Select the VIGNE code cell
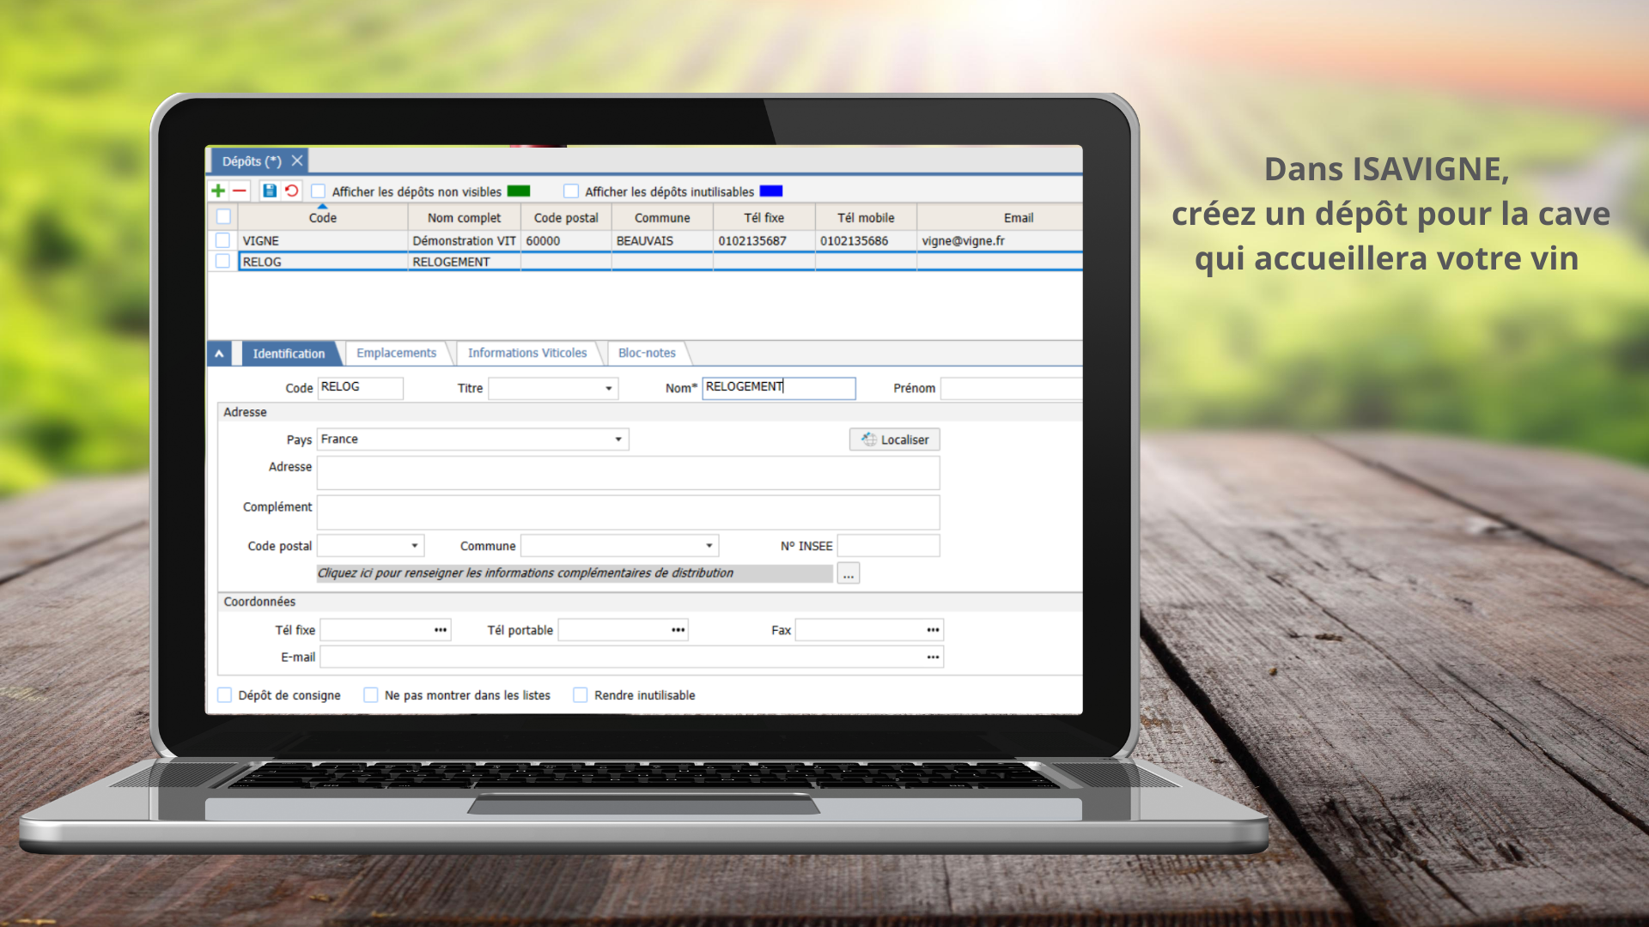Viewport: 1649px width, 927px height. (323, 241)
